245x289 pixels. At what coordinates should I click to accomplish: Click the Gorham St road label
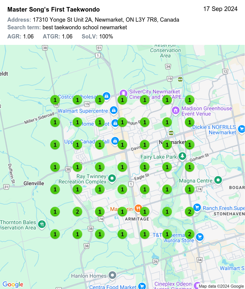199,157
